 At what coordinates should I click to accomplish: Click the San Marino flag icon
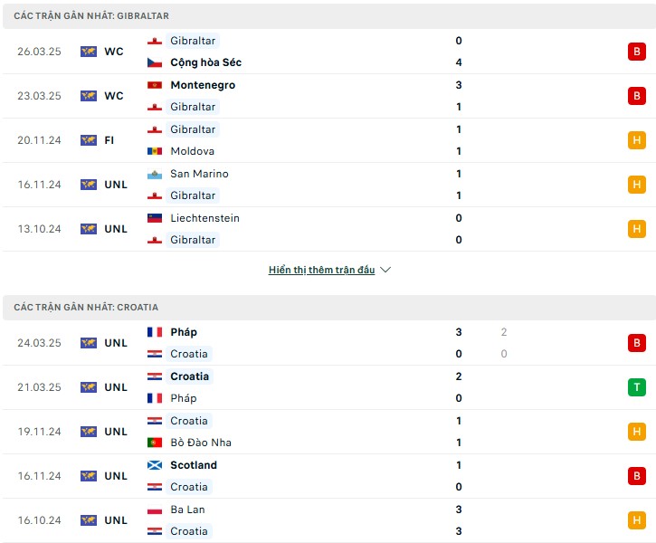155,174
